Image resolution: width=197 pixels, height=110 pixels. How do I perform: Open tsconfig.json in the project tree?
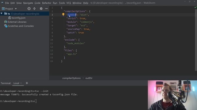click(18, 18)
